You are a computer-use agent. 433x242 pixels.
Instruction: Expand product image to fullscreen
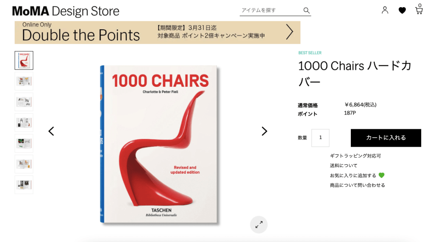[x=259, y=225]
